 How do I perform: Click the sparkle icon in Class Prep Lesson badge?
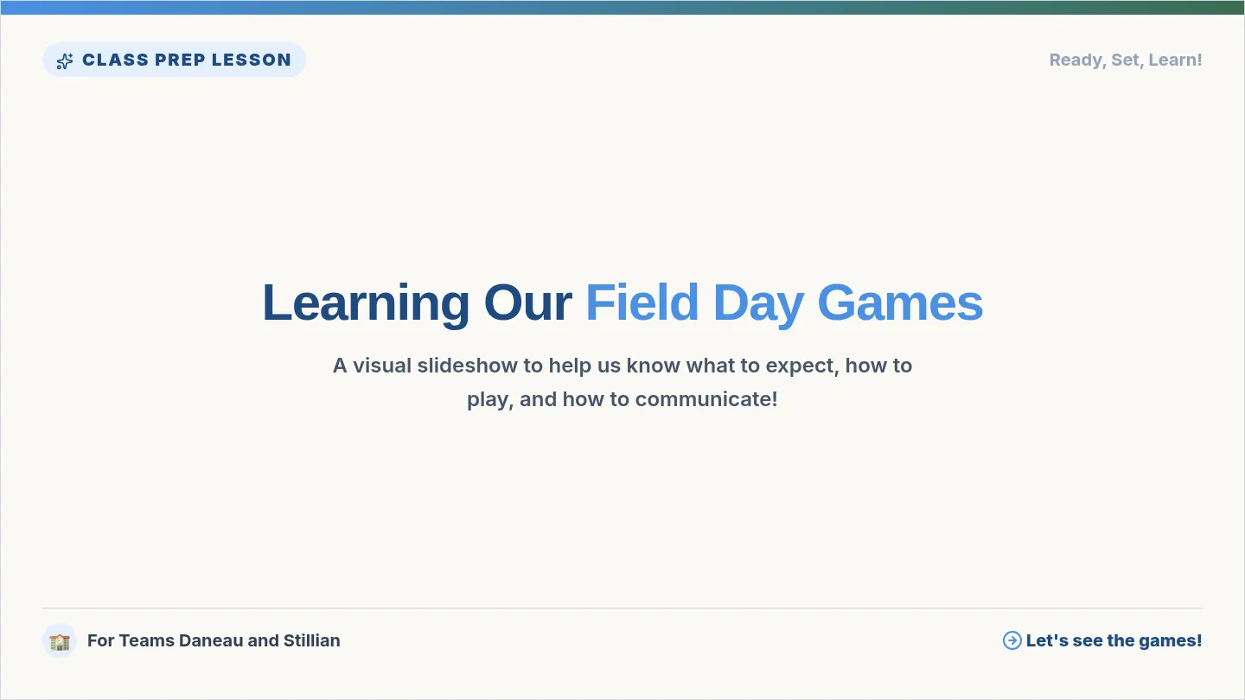65,60
